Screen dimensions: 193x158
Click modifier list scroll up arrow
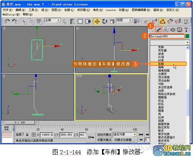188,48
